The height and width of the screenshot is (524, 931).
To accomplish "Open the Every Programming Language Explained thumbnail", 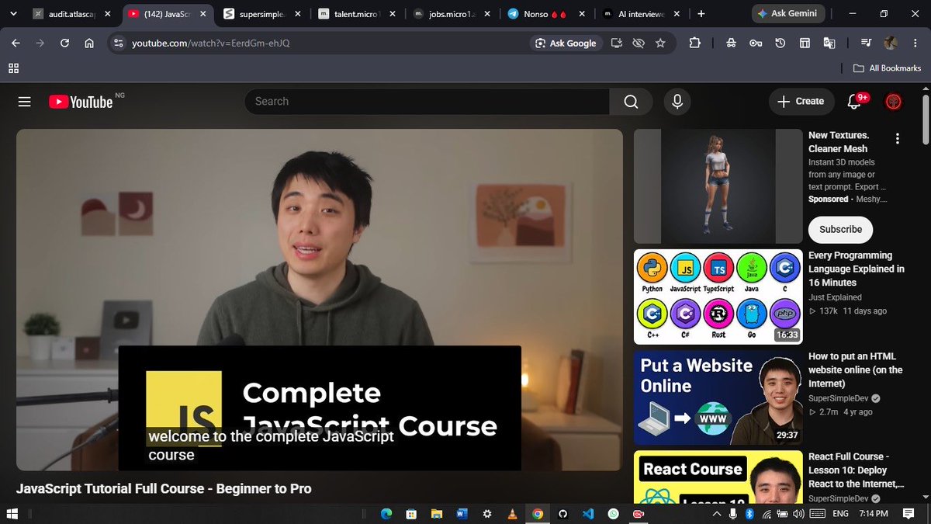I will (x=718, y=297).
